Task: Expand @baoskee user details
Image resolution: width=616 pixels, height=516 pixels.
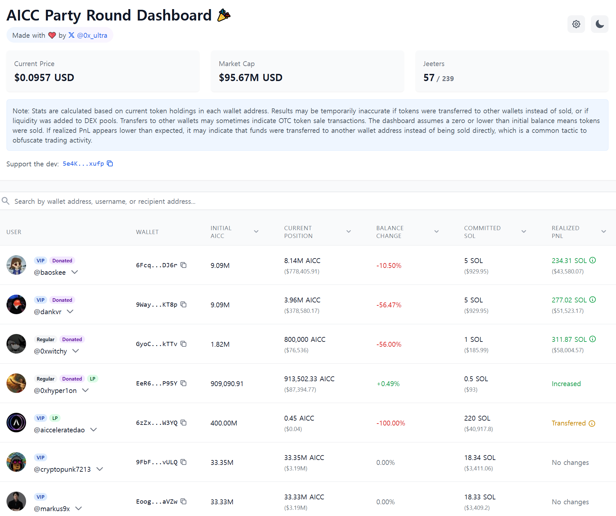Action: point(75,272)
